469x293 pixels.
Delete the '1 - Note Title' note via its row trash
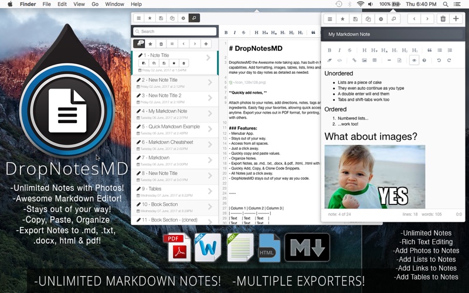click(183, 63)
